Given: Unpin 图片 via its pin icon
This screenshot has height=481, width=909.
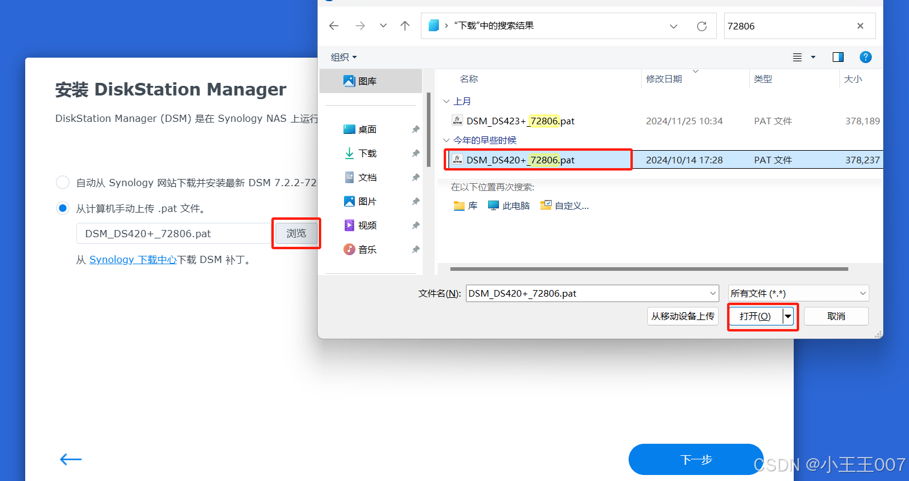Looking at the screenshot, I should point(415,201).
